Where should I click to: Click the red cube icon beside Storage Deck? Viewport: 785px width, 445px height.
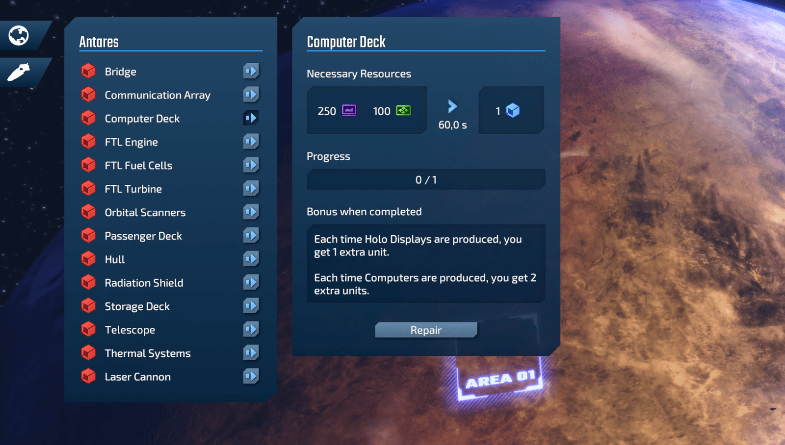point(88,306)
